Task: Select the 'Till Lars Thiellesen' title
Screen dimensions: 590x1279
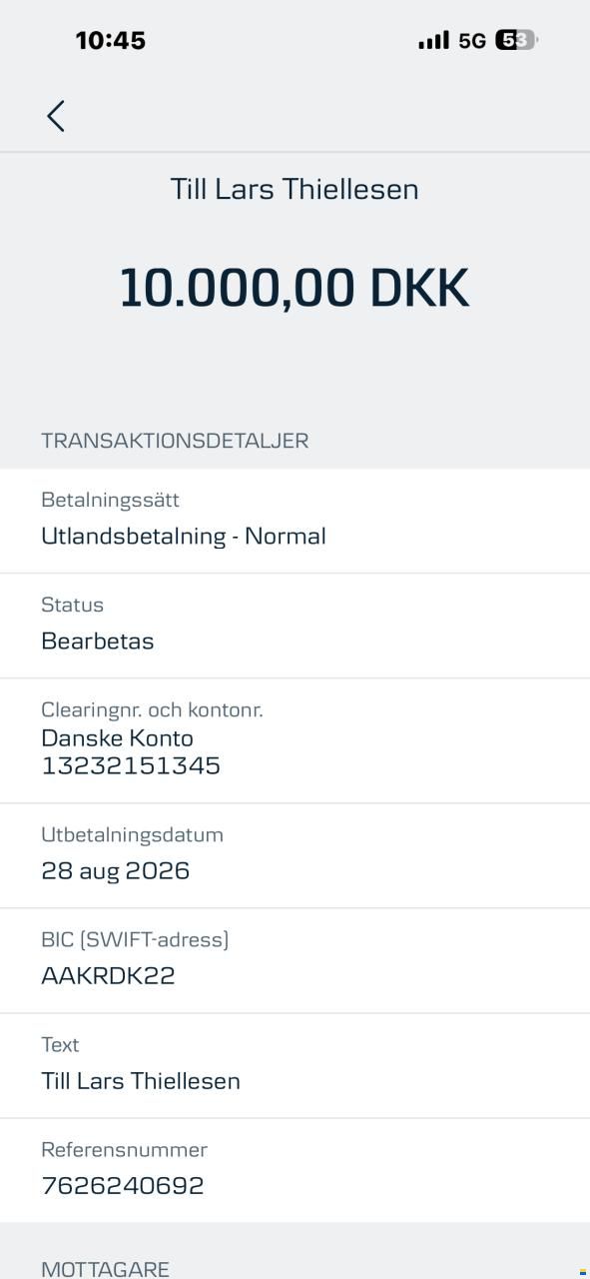Action: click(x=295, y=189)
